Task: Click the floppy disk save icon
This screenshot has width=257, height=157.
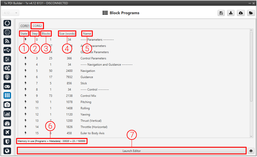Action: click(221, 13)
